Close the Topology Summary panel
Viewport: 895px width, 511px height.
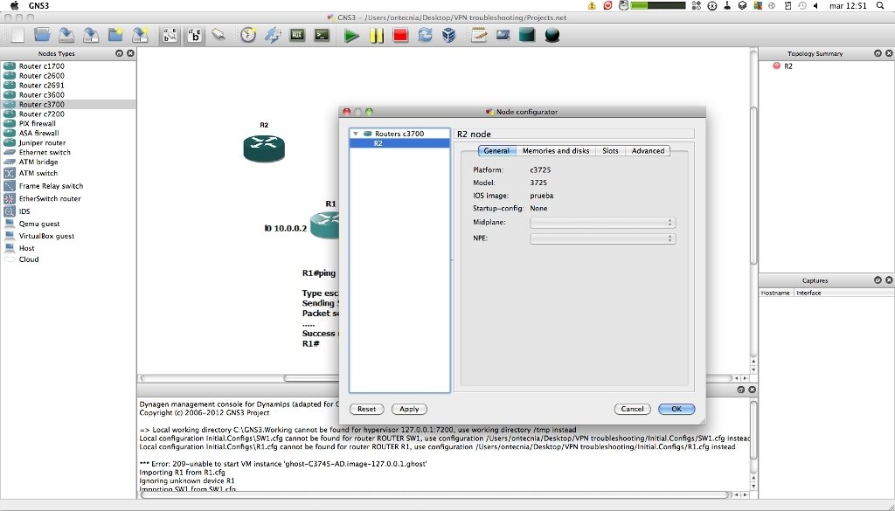tap(889, 53)
